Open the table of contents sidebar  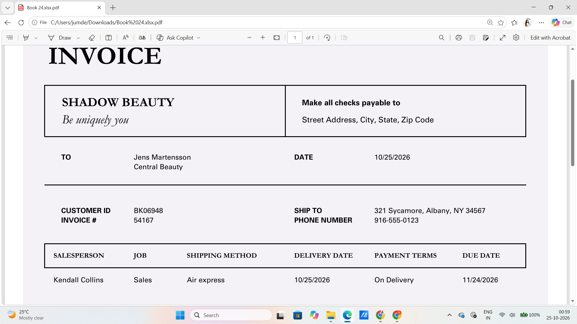[10, 37]
